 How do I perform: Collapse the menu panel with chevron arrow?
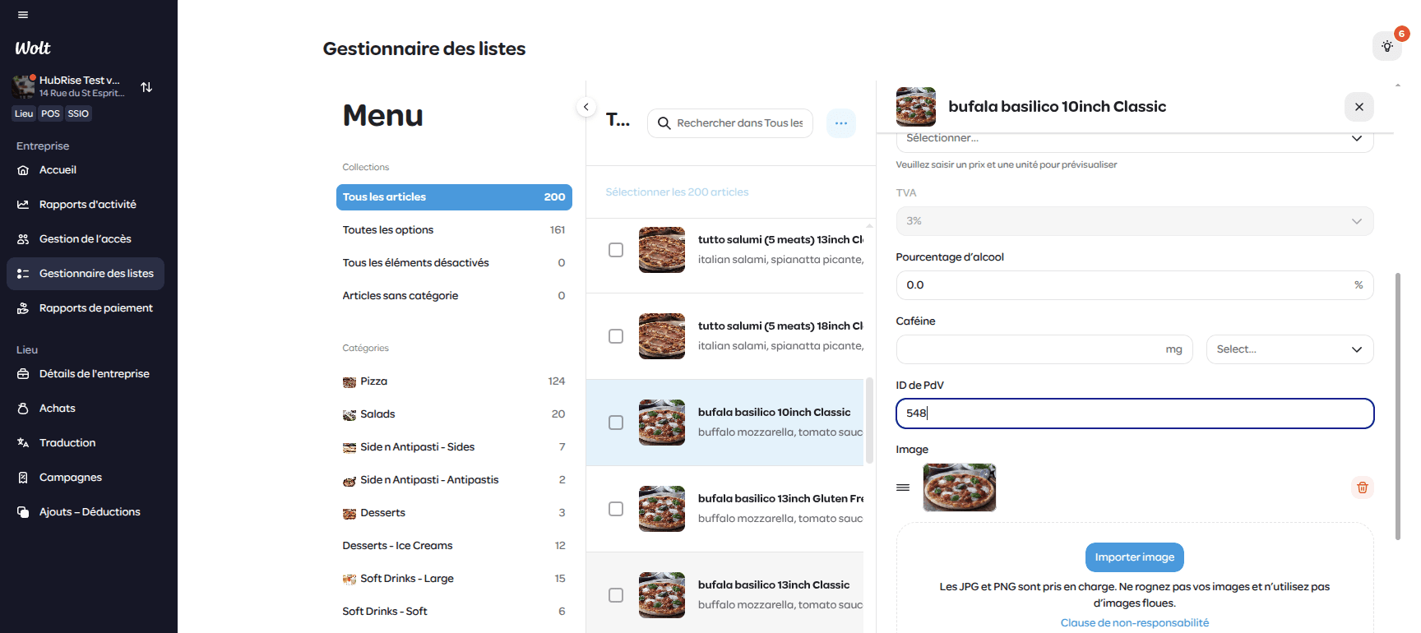pyautogui.click(x=586, y=107)
